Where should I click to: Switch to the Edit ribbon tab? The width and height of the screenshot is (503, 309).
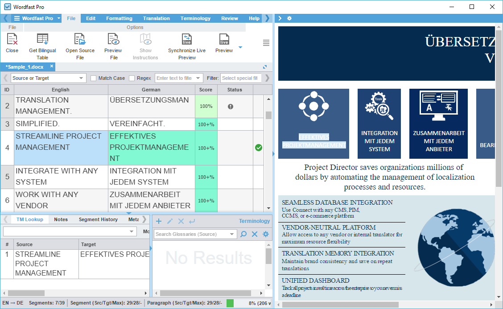(91, 18)
